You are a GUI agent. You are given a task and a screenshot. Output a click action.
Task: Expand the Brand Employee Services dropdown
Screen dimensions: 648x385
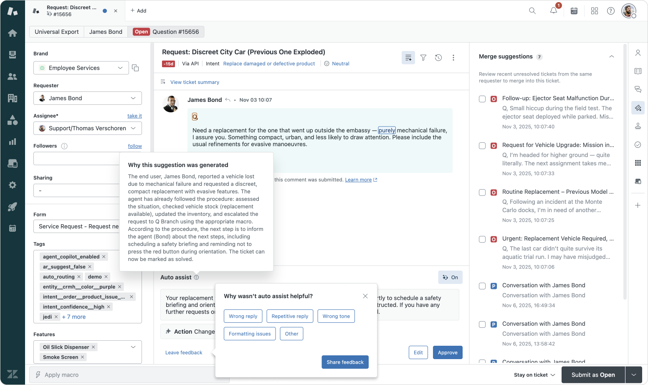click(x=81, y=68)
